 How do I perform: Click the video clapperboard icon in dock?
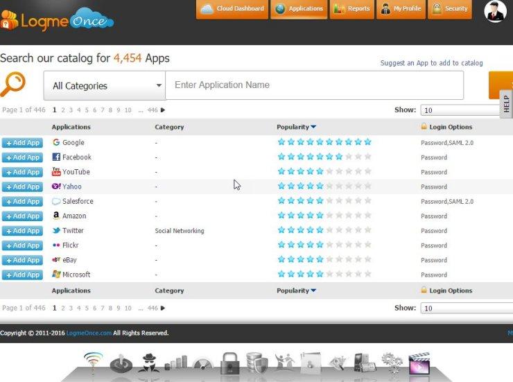419,363
